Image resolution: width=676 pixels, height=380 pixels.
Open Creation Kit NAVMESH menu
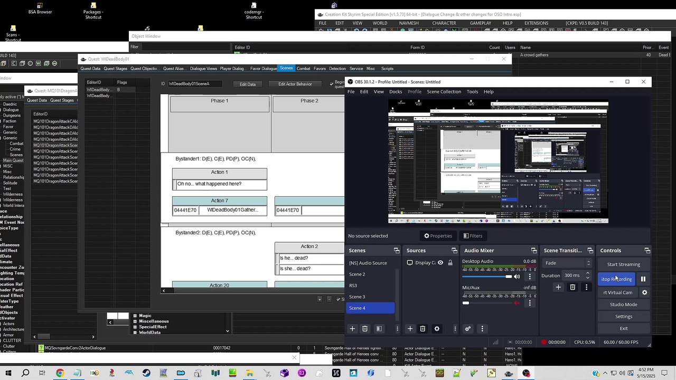[409, 23]
